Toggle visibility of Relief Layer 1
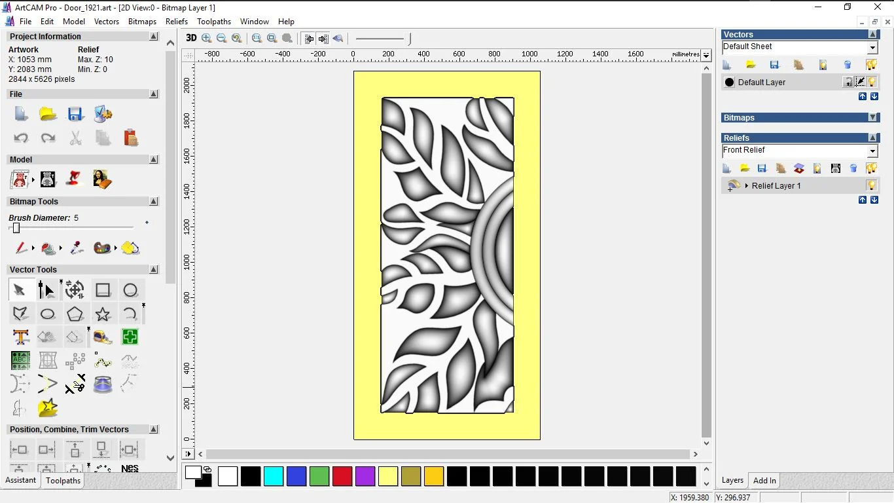The image size is (894, 503). (872, 185)
